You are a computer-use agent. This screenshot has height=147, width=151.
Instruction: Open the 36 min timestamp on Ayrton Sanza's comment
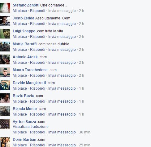(x=84, y=132)
